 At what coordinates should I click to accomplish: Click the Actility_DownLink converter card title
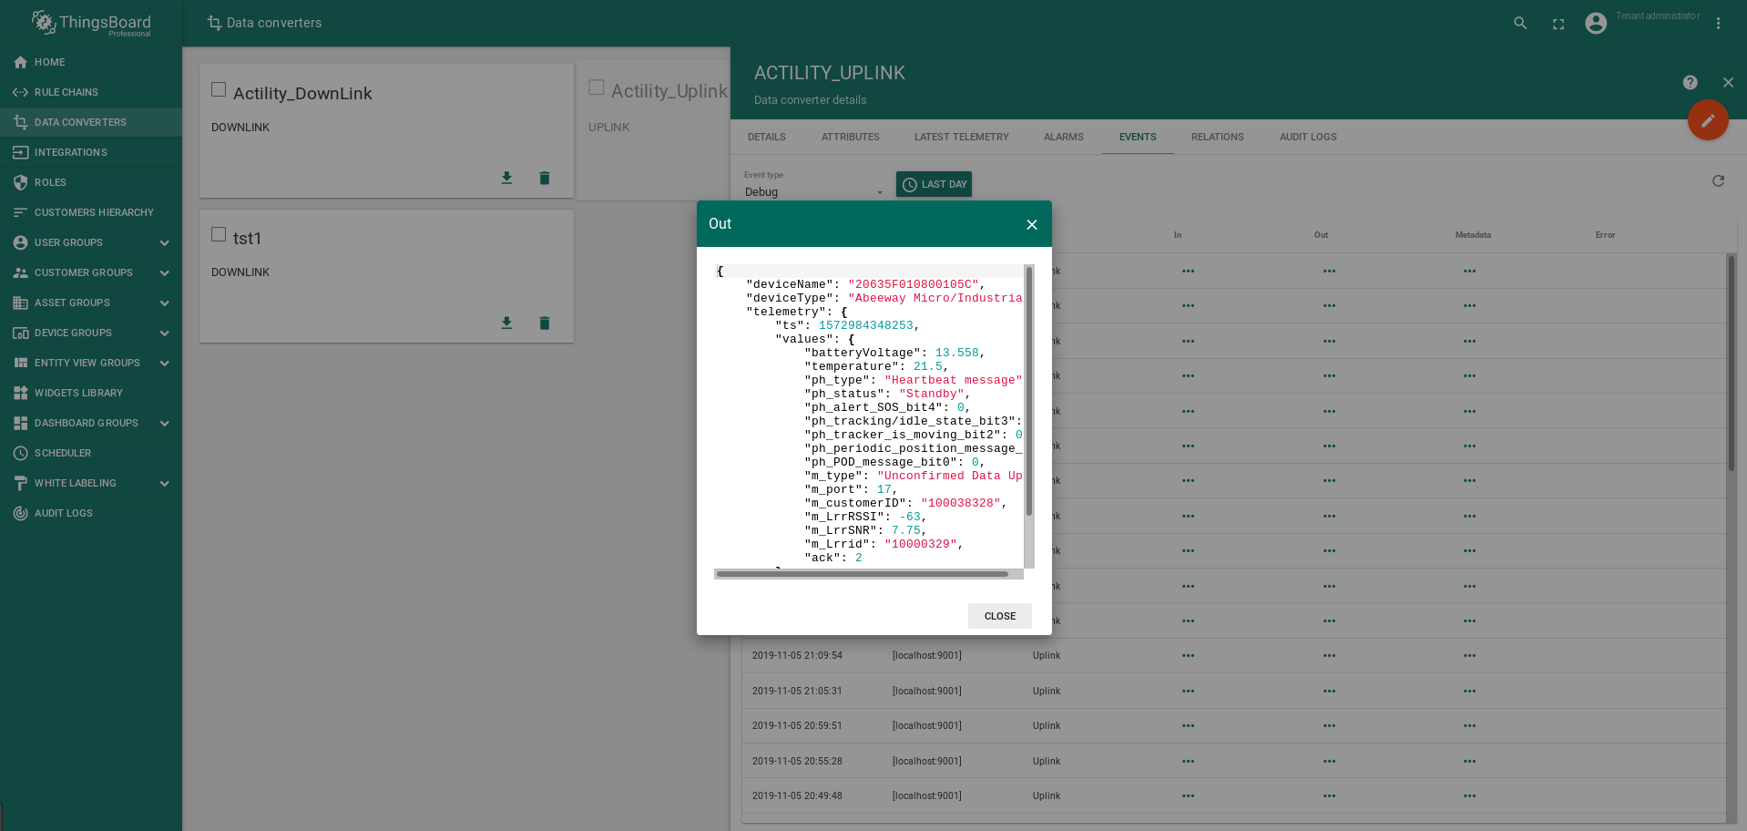coord(302,93)
